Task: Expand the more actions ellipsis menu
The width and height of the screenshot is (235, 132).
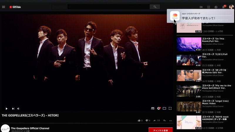Action: point(170,121)
